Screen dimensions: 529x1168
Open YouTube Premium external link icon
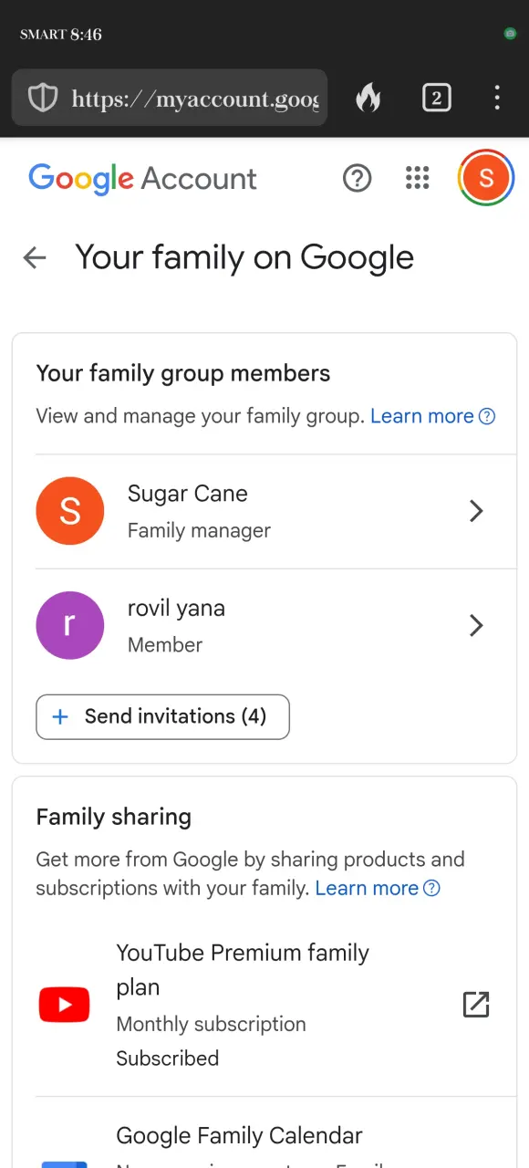click(x=476, y=1005)
